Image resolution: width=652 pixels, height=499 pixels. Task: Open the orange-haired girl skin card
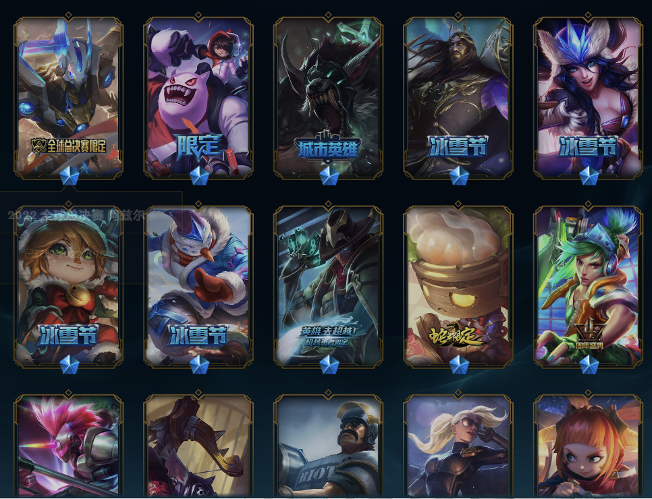pos(588,446)
